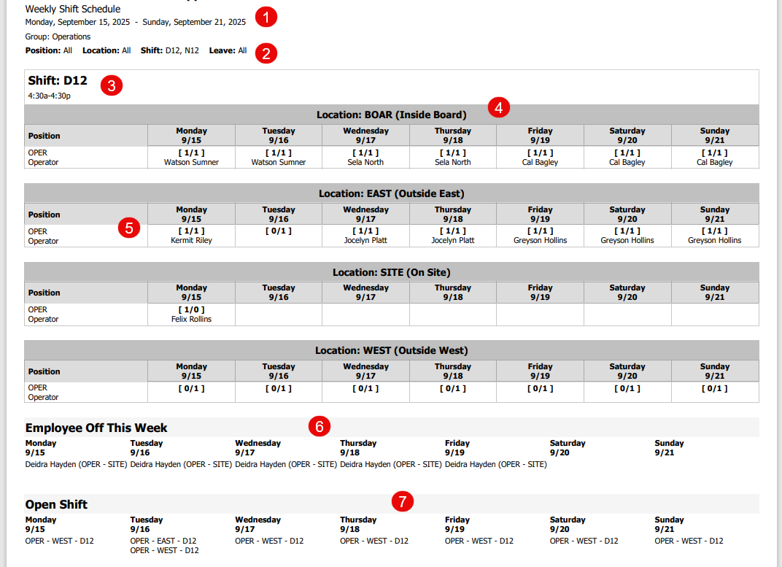Image resolution: width=782 pixels, height=567 pixels.
Task: Click the "Open Shift" heading
Action: [56, 505]
